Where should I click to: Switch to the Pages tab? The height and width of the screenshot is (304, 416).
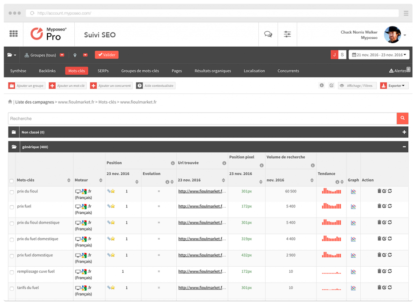pyautogui.click(x=177, y=71)
